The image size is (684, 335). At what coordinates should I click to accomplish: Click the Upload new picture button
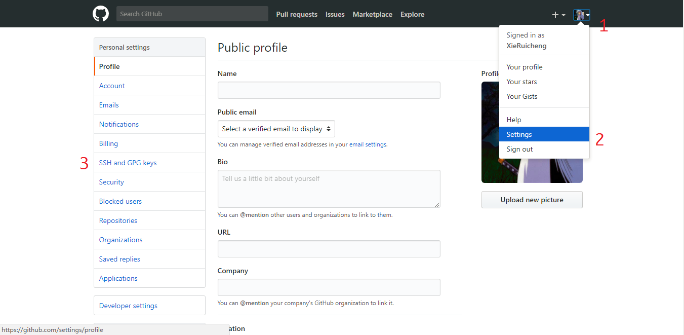pyautogui.click(x=532, y=200)
